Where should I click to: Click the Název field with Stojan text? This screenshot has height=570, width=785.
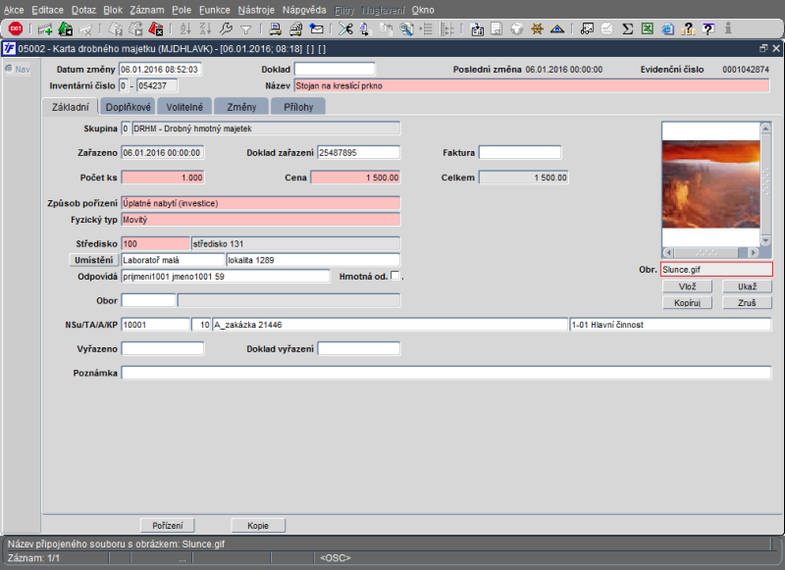coord(532,85)
